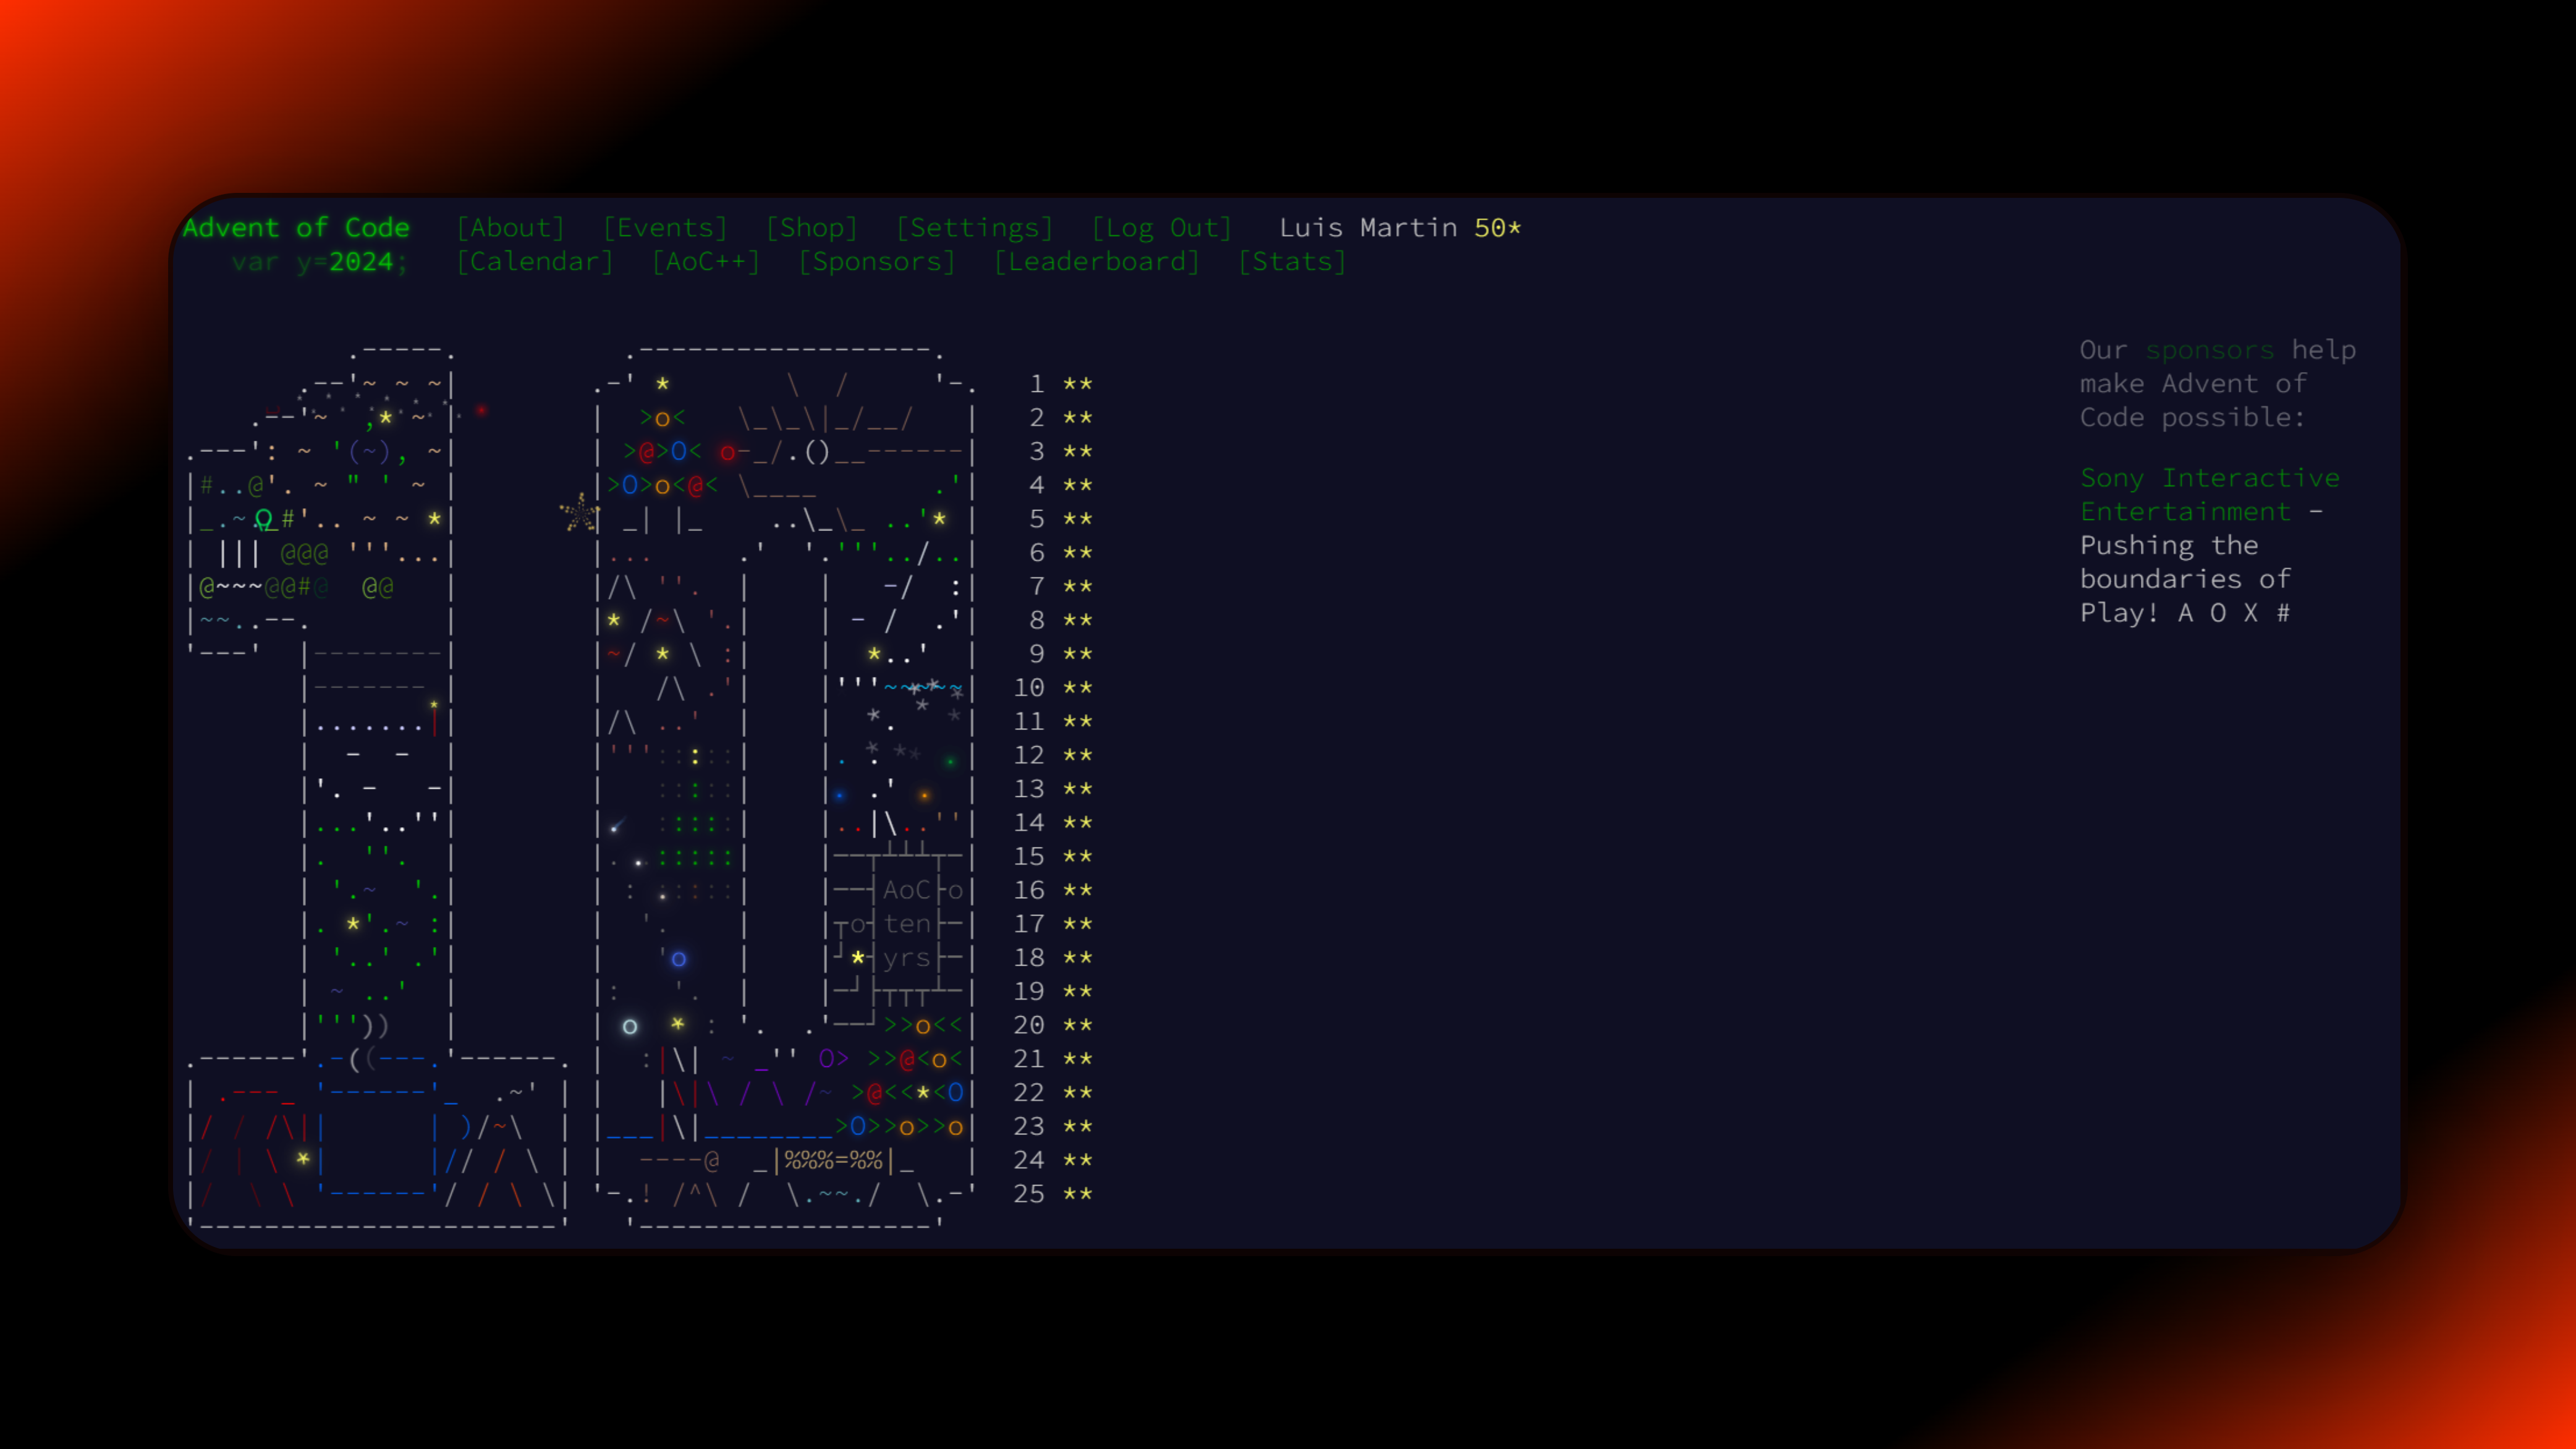The image size is (2576, 1449).
Task: Visit the [Shop] link
Action: point(812,228)
